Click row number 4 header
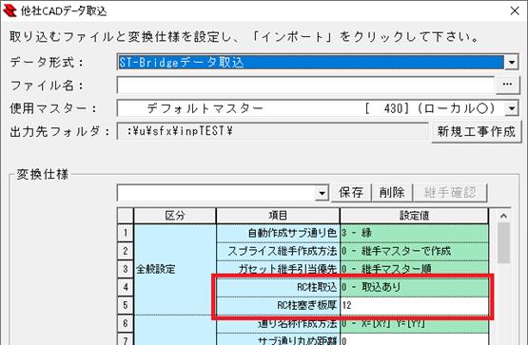Image resolution: width=528 pixels, height=345 pixels. click(x=126, y=287)
